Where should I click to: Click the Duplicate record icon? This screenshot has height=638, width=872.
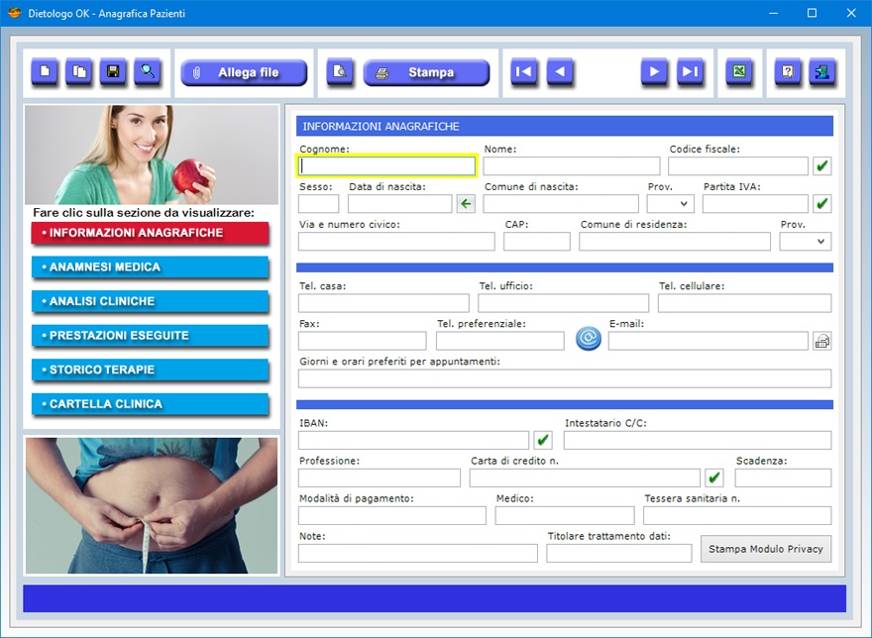(79, 71)
